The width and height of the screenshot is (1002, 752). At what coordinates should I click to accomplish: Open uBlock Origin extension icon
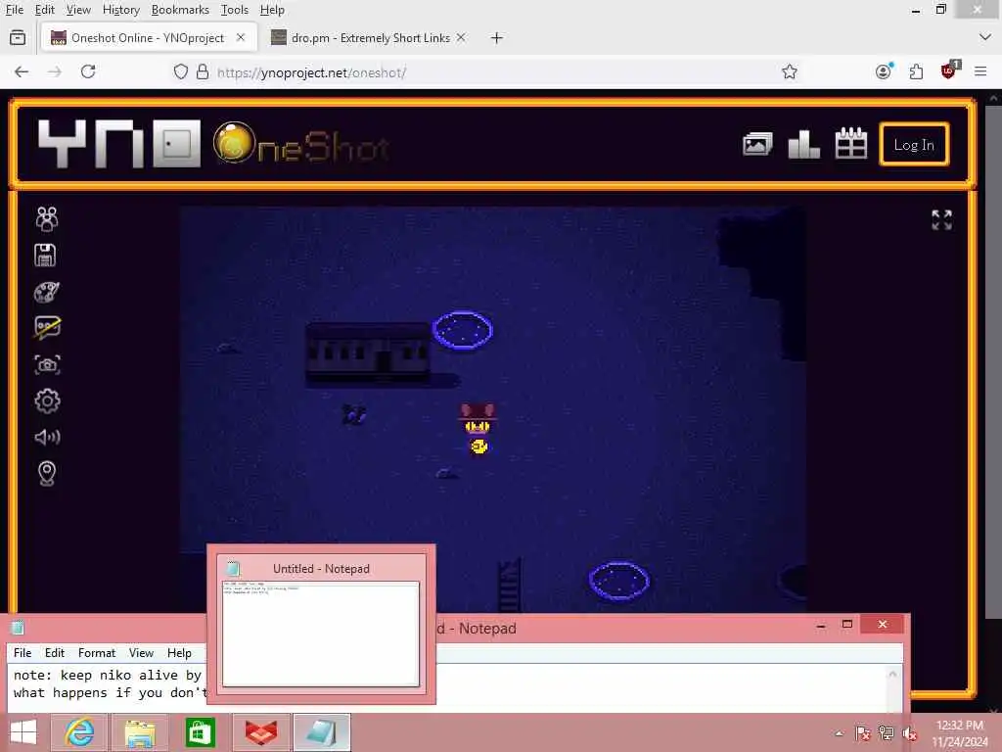coord(949,70)
